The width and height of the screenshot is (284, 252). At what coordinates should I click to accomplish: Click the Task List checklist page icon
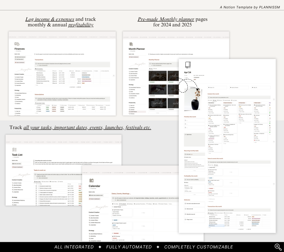coord(14,150)
